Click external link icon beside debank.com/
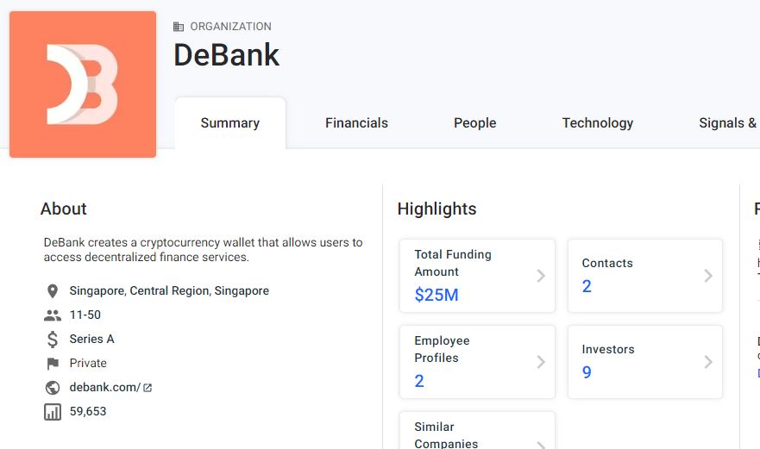 pos(148,388)
